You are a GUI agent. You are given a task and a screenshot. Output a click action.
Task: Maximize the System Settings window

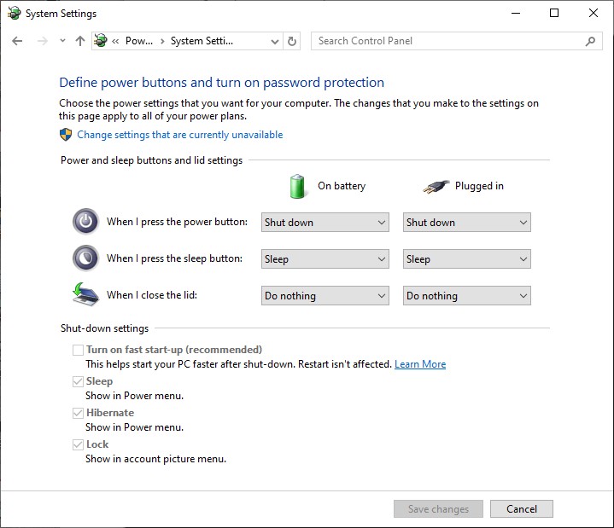(x=554, y=14)
